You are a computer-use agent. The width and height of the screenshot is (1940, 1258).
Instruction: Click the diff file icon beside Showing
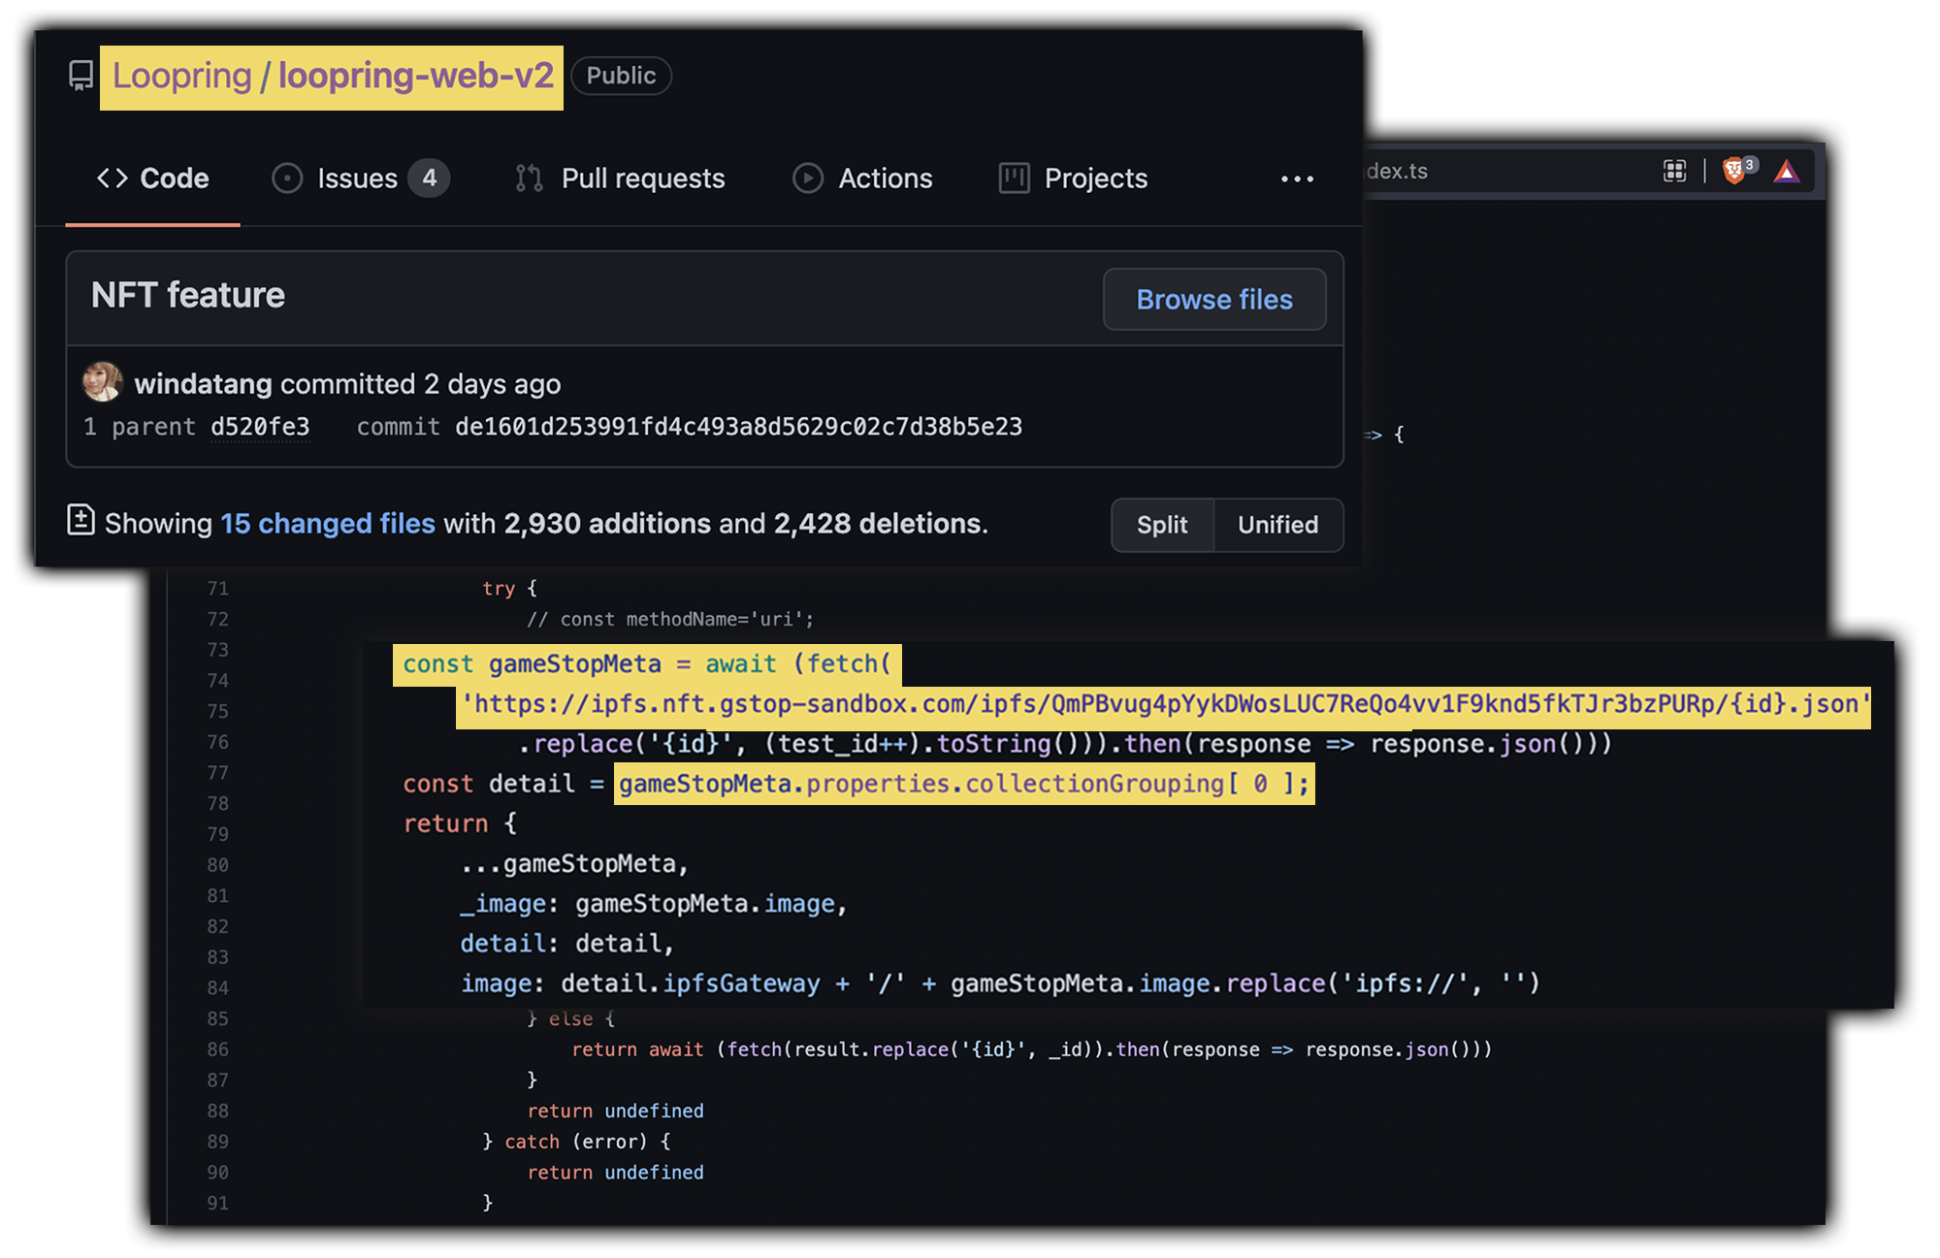coord(81,520)
